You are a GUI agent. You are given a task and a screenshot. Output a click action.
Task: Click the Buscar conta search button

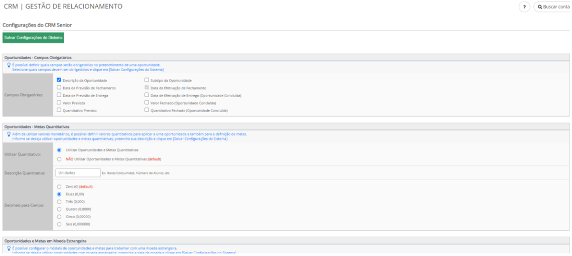(552, 7)
